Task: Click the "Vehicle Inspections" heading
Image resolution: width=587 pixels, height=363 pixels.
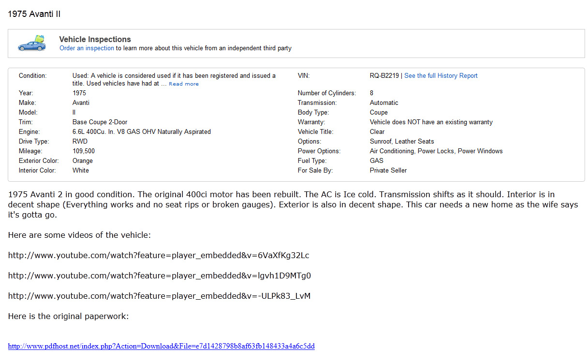Action: coord(95,40)
